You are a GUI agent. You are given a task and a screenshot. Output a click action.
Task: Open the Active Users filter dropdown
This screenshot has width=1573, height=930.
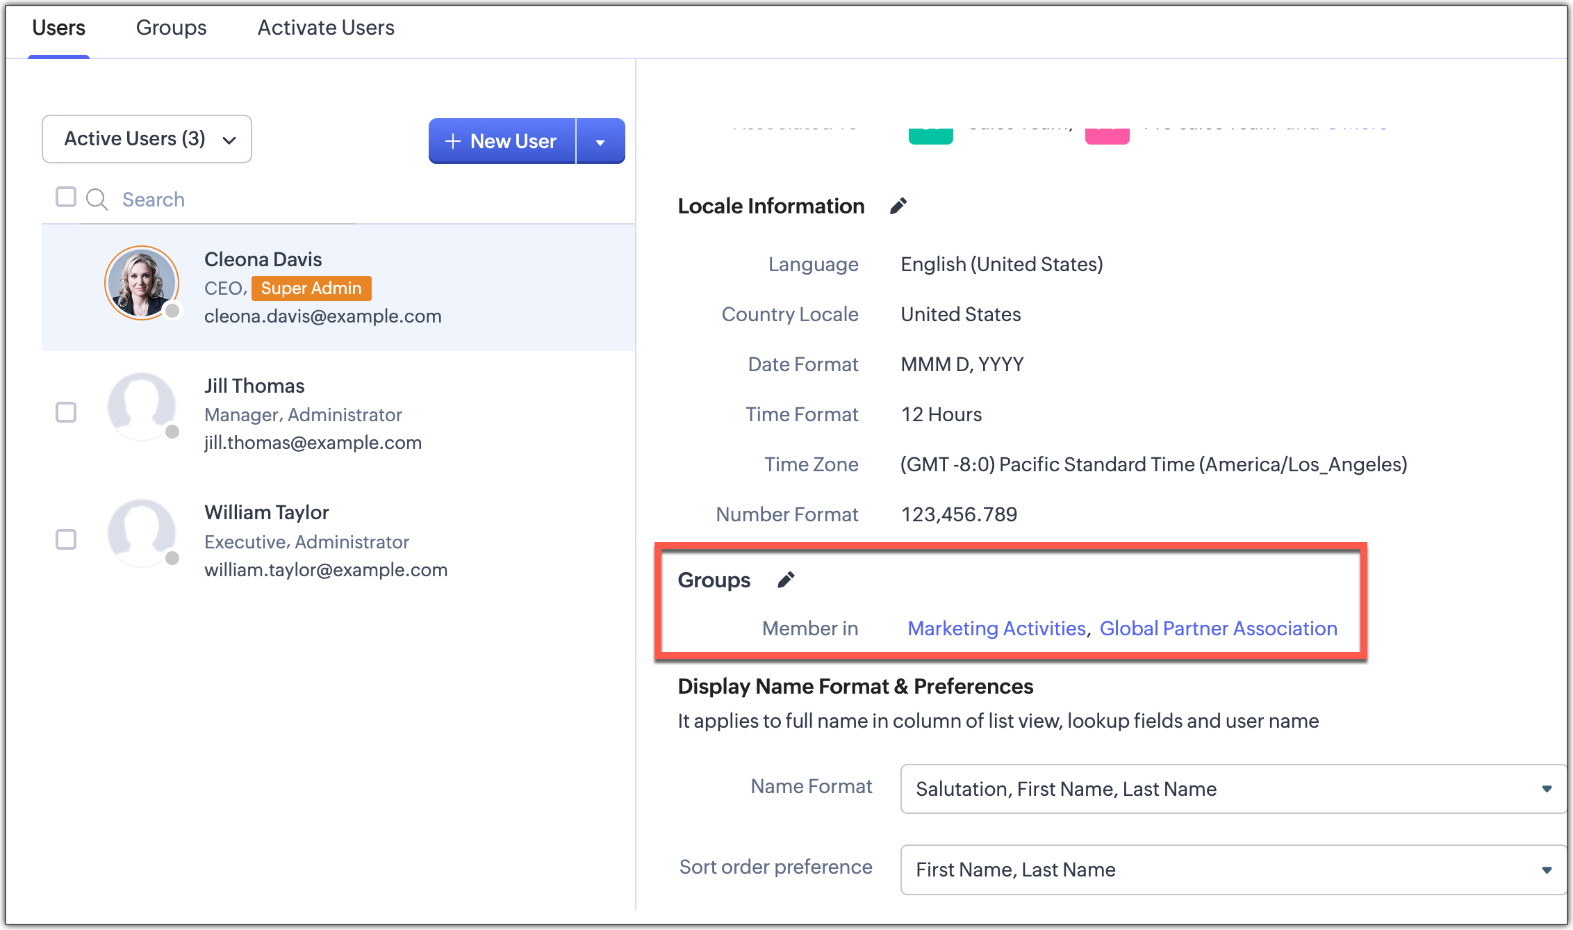[147, 139]
